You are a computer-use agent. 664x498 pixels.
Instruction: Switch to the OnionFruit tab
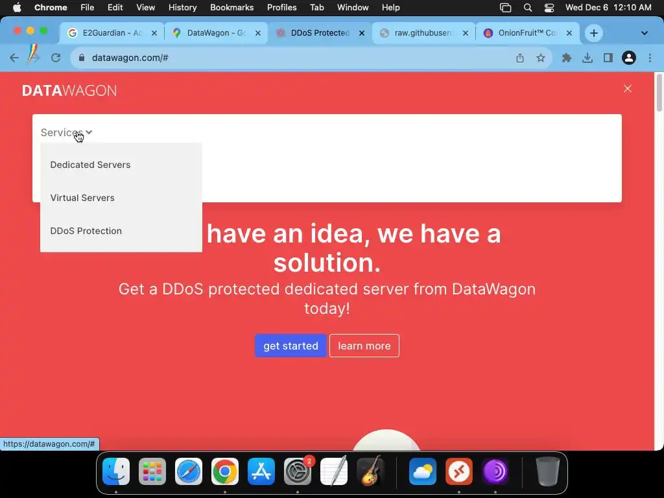pos(527,33)
